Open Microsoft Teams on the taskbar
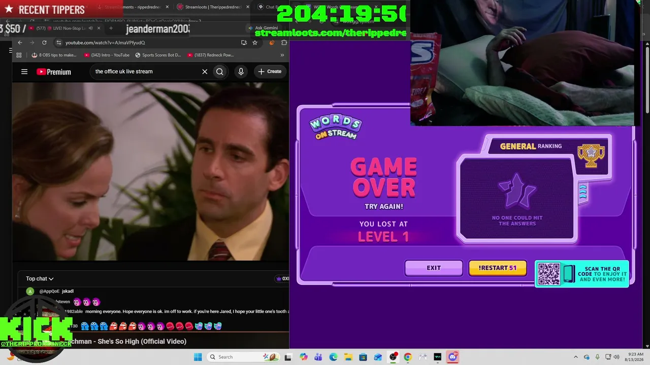The image size is (650, 365). (x=318, y=357)
